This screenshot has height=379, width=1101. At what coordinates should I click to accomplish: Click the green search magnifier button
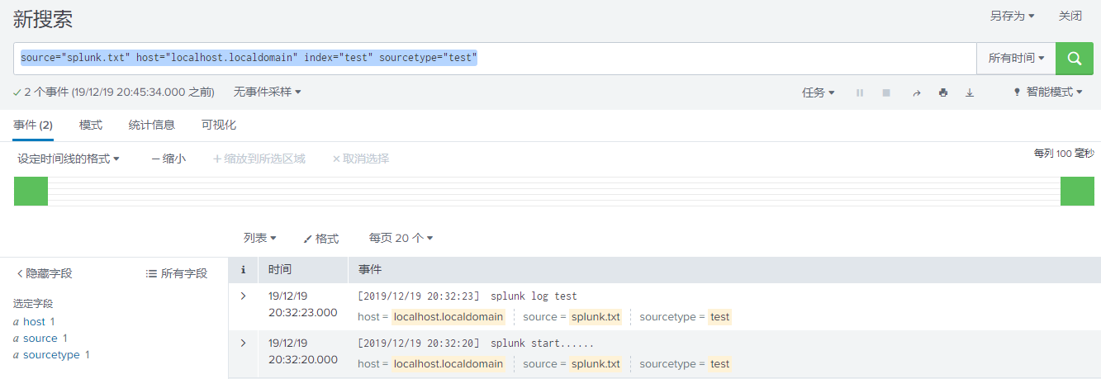tap(1074, 59)
